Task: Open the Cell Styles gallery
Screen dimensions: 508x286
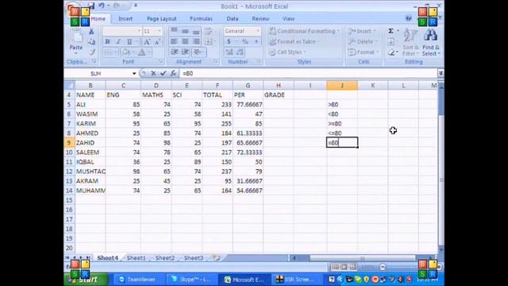Action: pyautogui.click(x=287, y=52)
